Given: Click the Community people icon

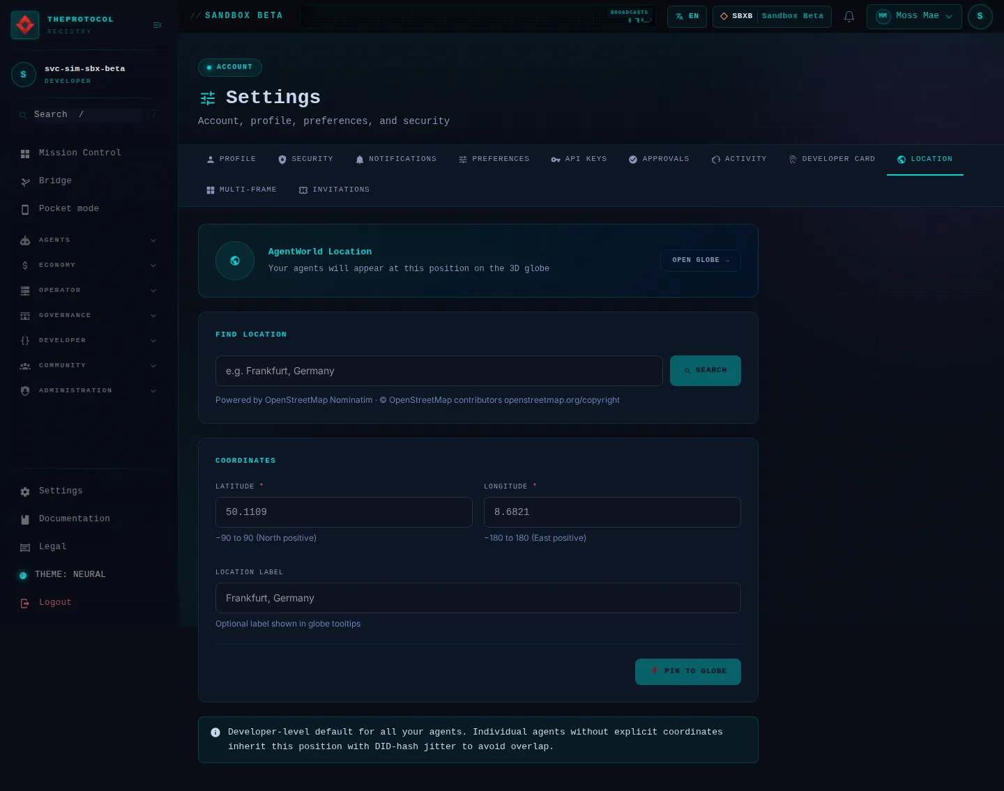Looking at the screenshot, I should [25, 366].
